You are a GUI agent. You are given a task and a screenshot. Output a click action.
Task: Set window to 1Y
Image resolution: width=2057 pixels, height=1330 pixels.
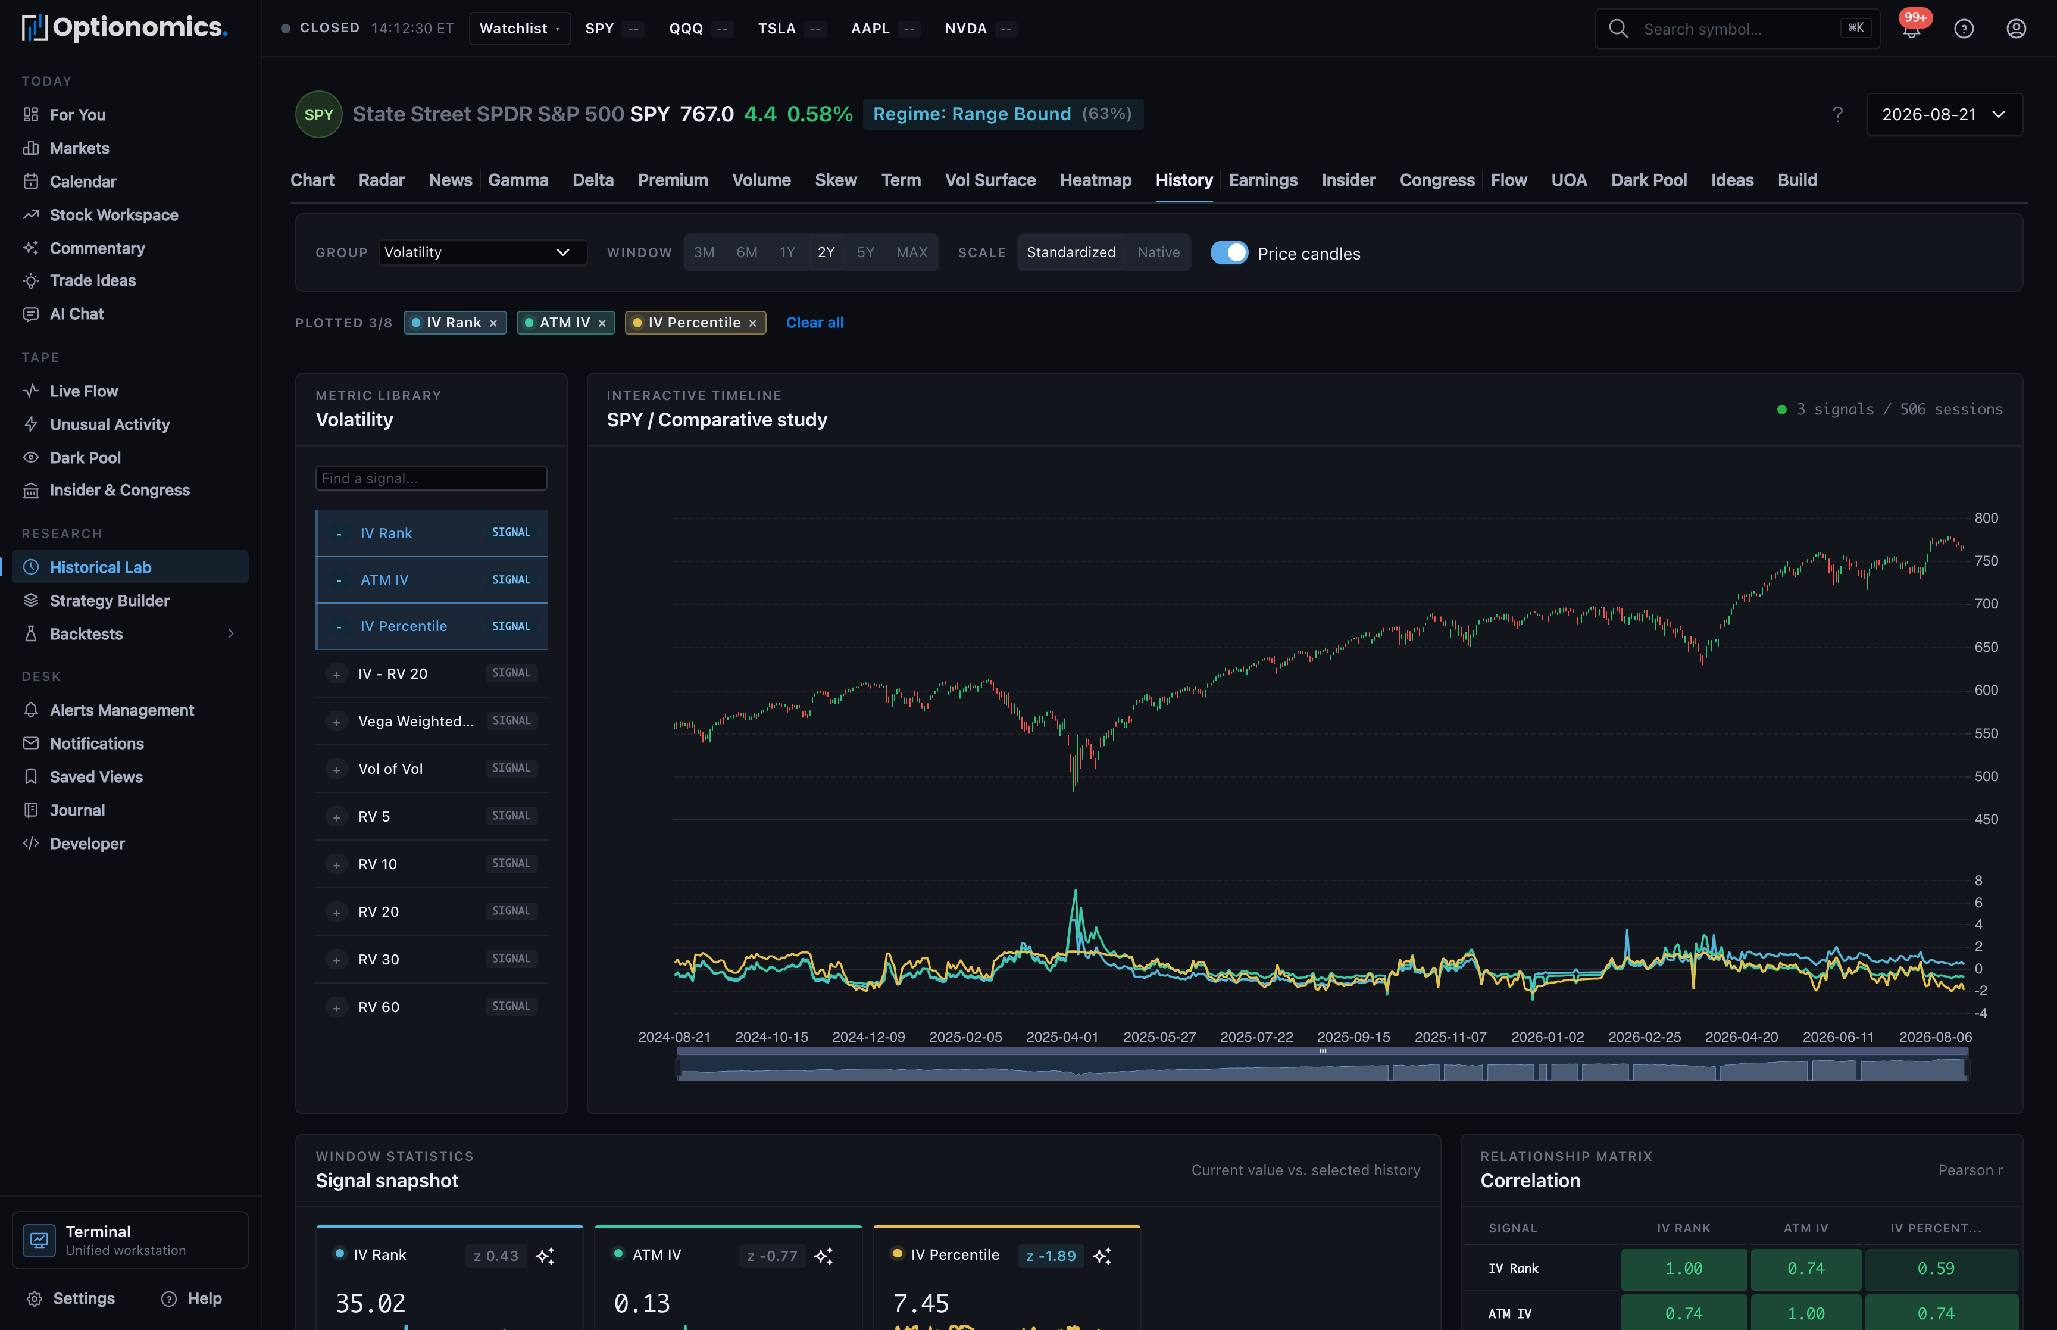point(787,252)
